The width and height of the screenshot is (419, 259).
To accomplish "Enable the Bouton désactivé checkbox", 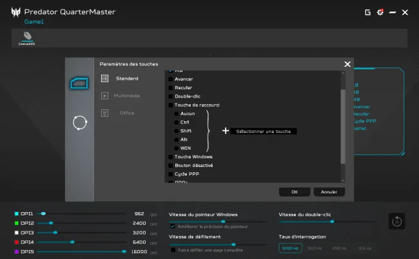I will (170, 165).
